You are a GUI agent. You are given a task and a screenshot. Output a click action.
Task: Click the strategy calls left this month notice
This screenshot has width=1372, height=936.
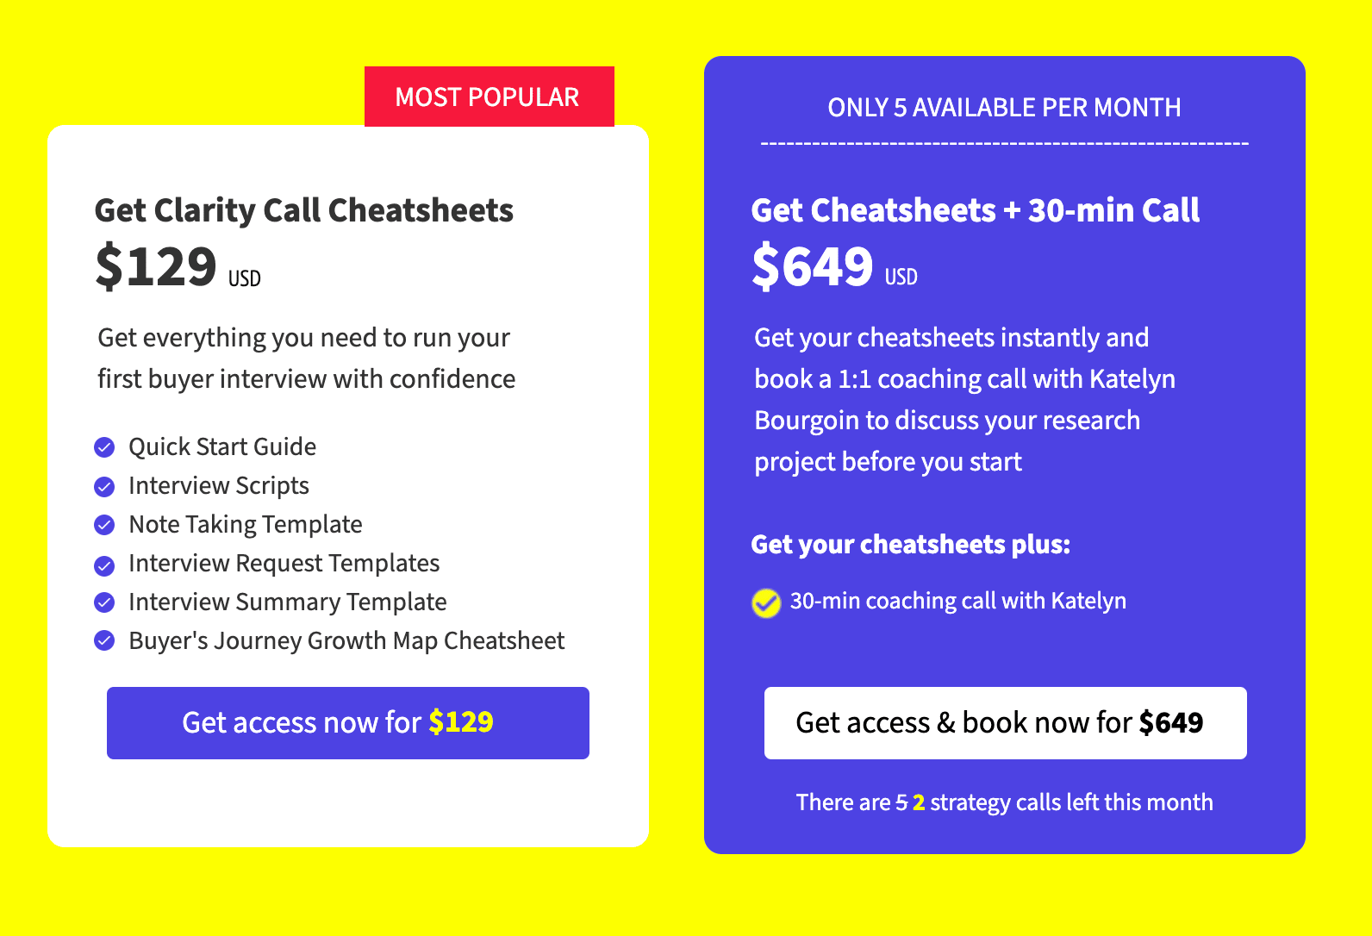[x=1005, y=802]
